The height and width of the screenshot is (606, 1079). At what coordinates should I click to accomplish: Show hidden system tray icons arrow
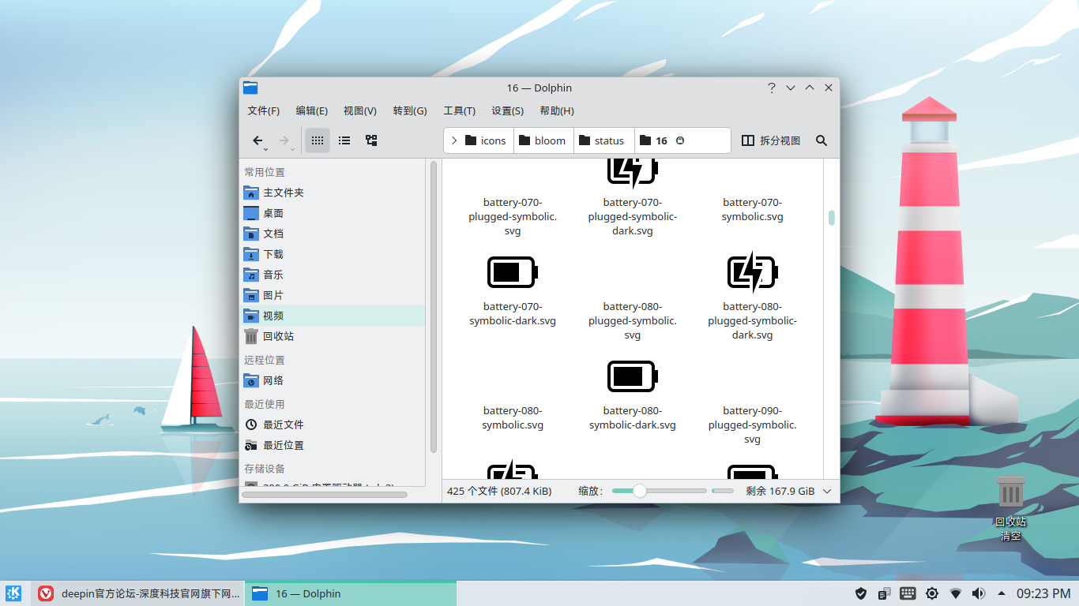click(1002, 593)
